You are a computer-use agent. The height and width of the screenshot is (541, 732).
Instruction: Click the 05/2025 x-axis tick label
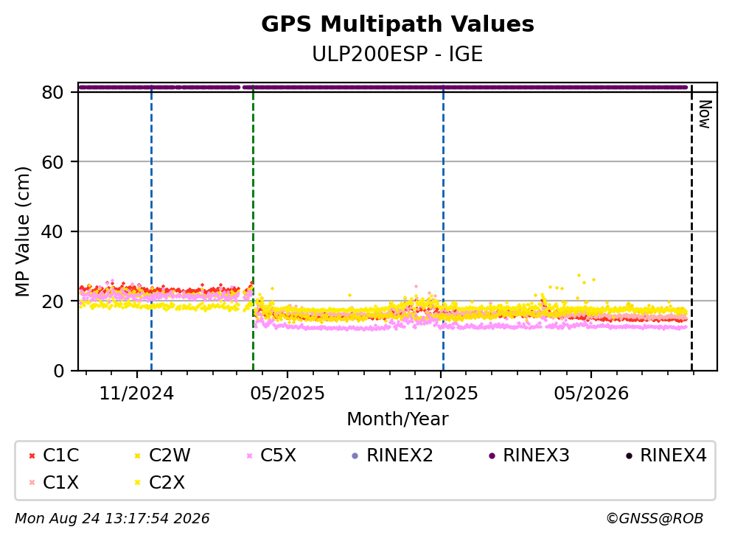(x=287, y=394)
